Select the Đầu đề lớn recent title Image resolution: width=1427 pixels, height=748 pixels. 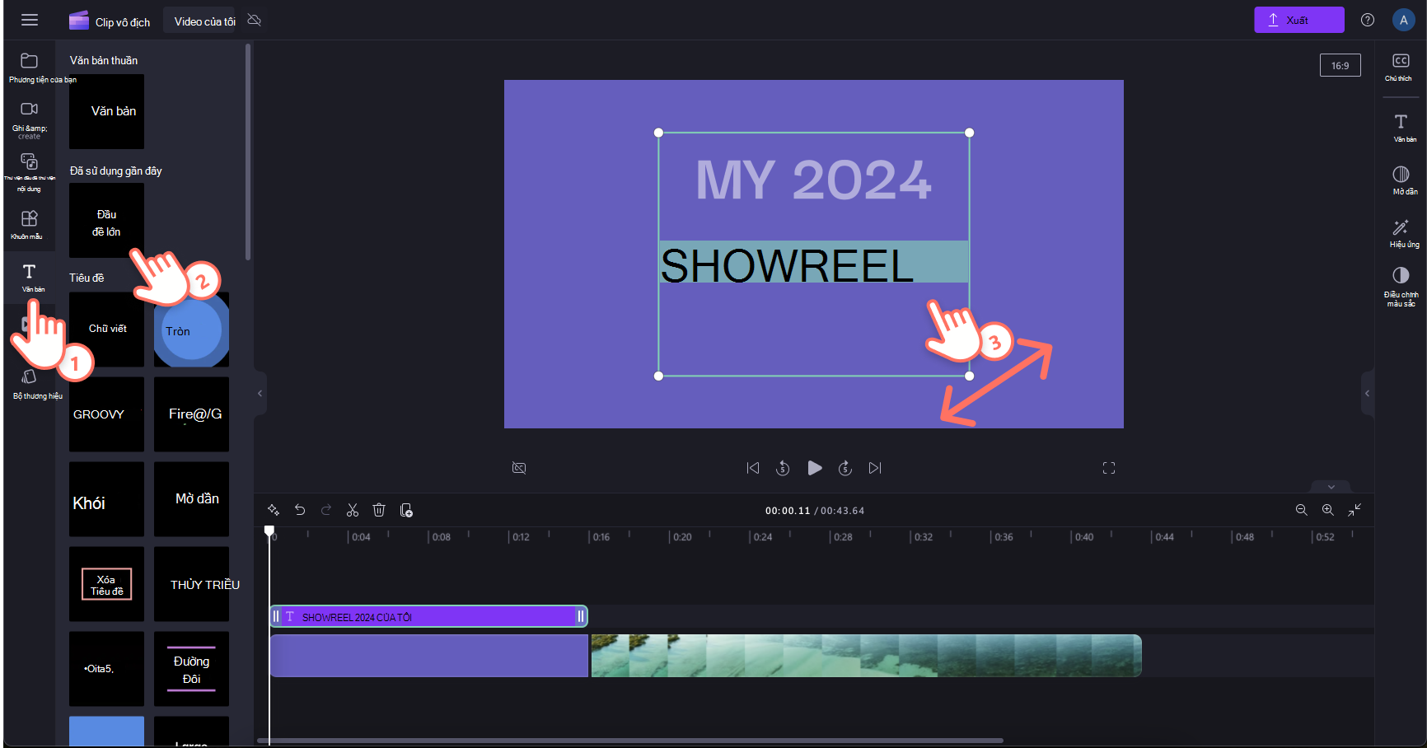click(106, 221)
